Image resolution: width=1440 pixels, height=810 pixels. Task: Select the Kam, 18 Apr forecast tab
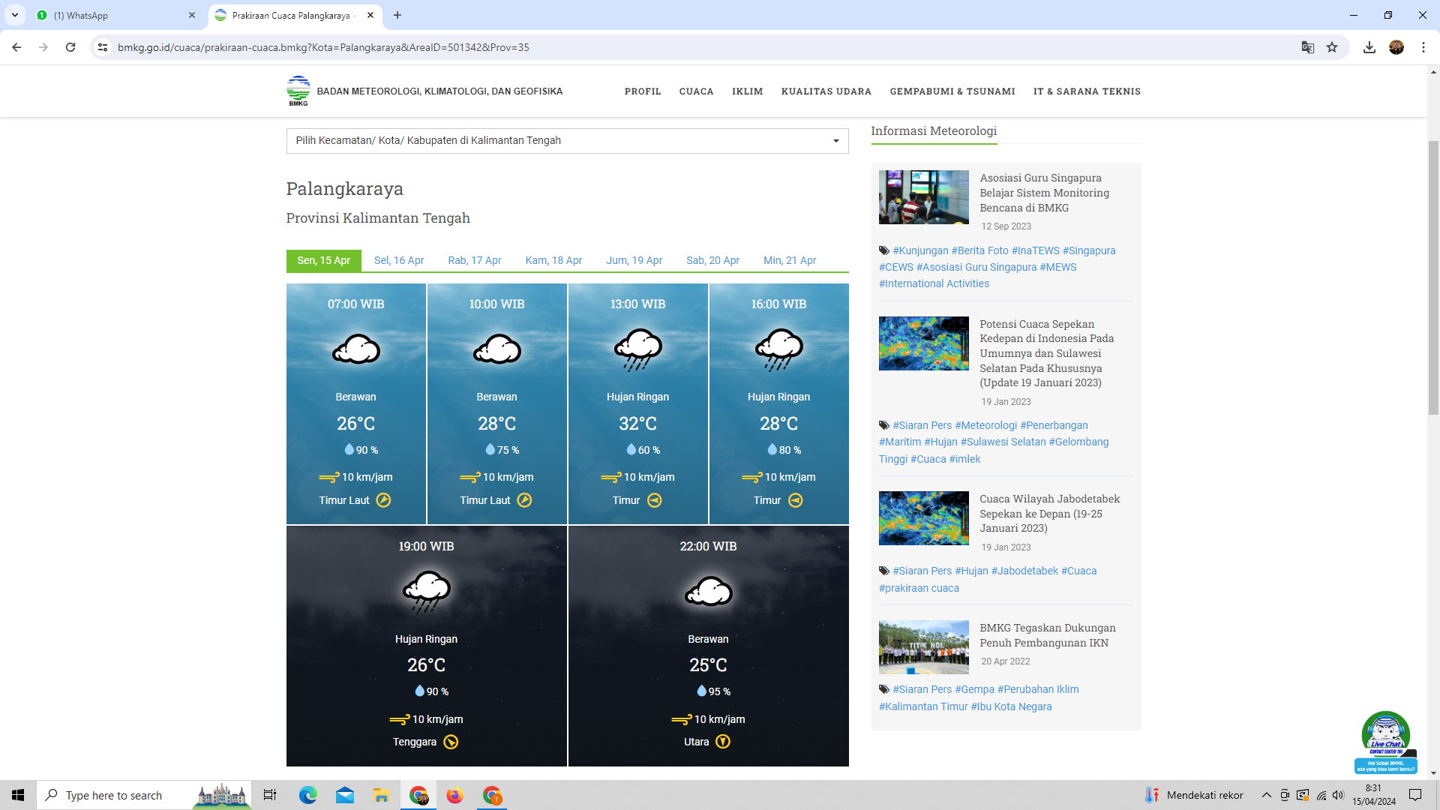click(553, 260)
